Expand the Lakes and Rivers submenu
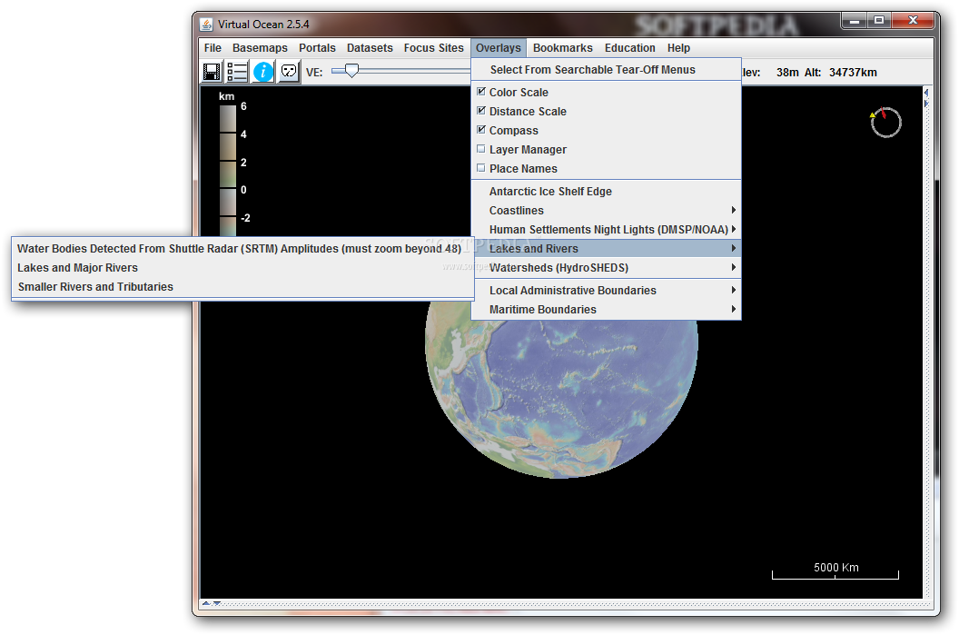 coord(606,248)
